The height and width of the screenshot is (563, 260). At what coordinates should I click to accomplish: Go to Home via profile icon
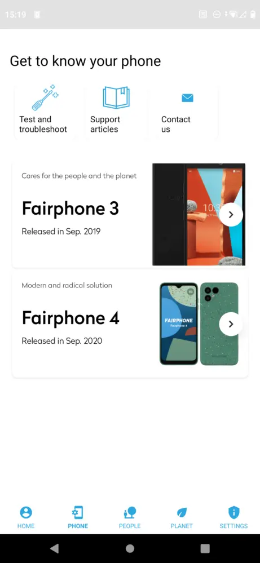coord(26,512)
